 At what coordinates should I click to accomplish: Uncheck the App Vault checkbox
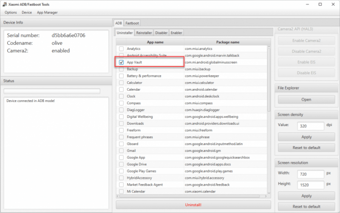[x=121, y=62]
